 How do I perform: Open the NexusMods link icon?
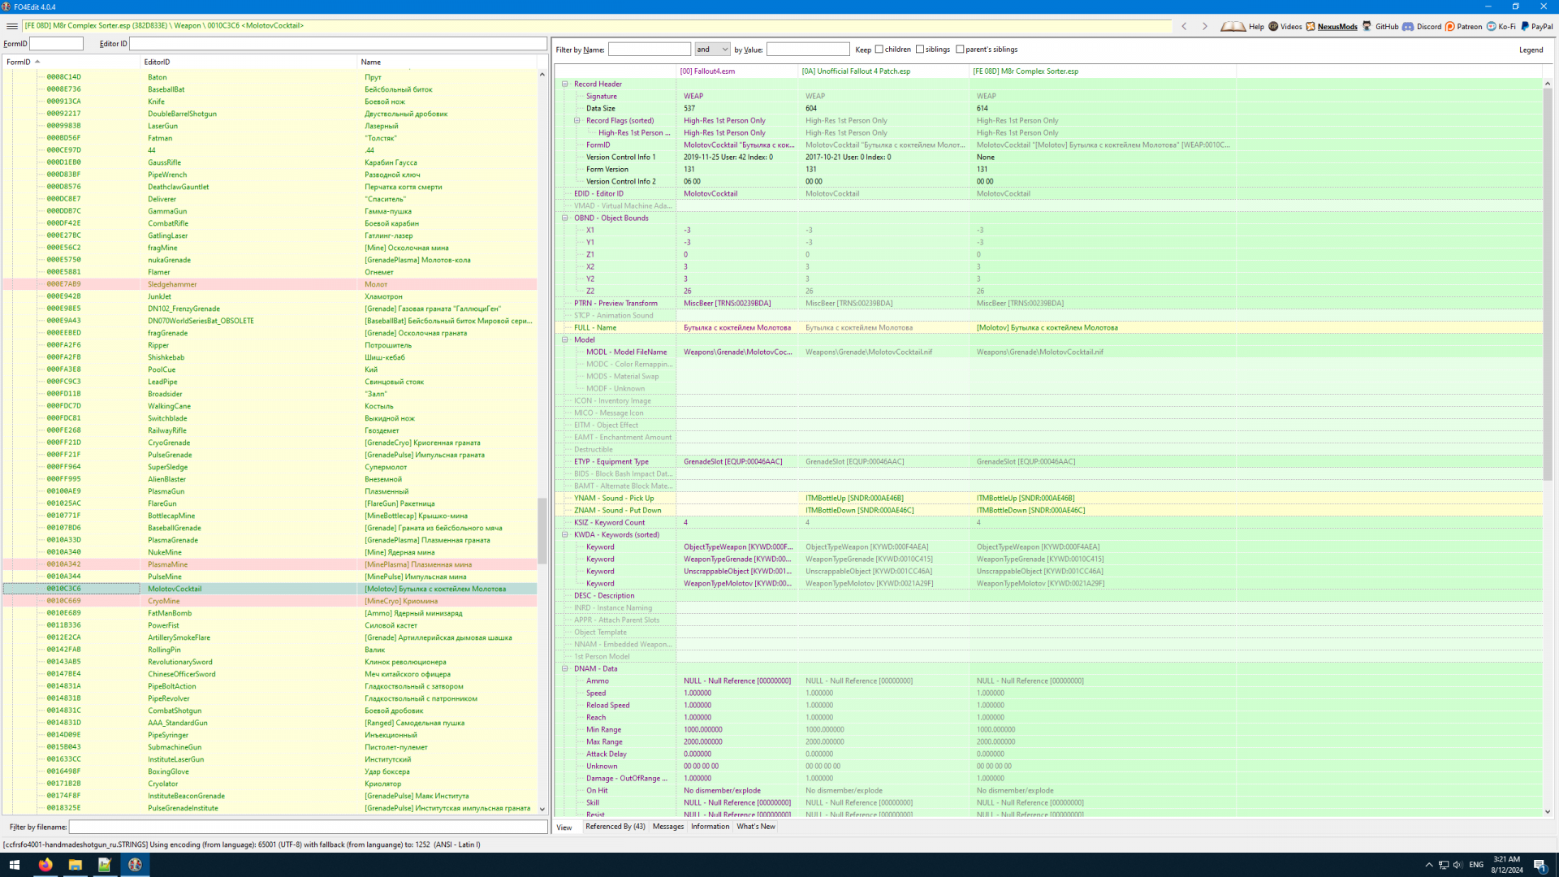(1311, 26)
